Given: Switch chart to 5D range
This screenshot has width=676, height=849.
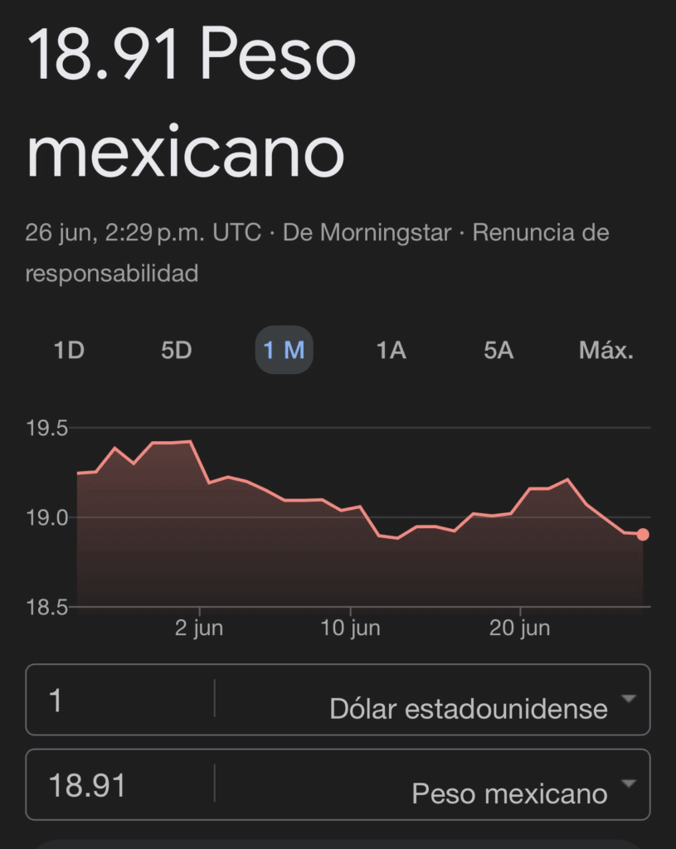Looking at the screenshot, I should pyautogui.click(x=176, y=351).
